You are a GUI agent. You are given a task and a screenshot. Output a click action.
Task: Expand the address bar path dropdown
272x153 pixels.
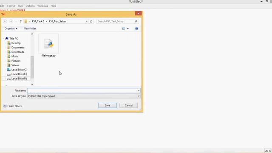click(86, 21)
